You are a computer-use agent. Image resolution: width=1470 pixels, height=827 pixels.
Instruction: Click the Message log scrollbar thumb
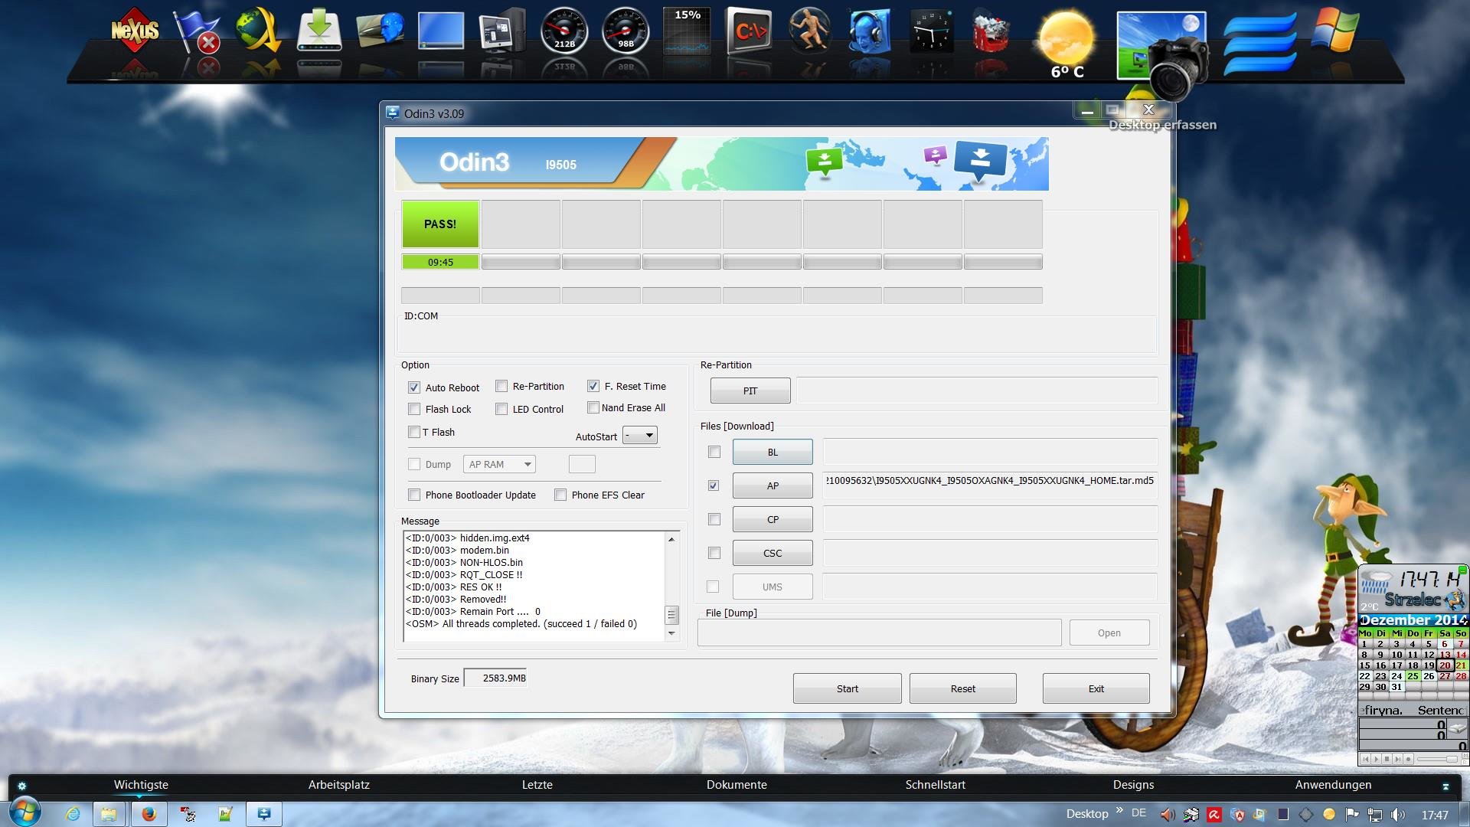click(671, 615)
